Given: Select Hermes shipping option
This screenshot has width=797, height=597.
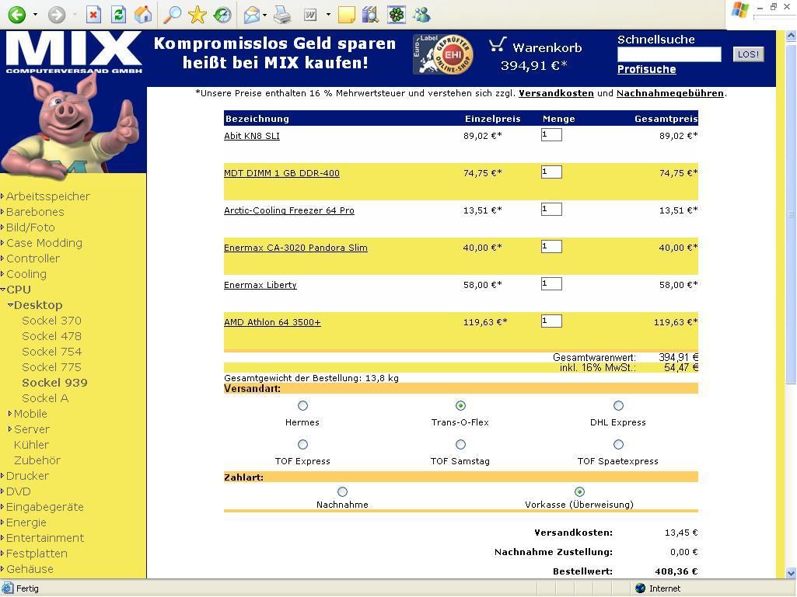Looking at the screenshot, I should 303,405.
